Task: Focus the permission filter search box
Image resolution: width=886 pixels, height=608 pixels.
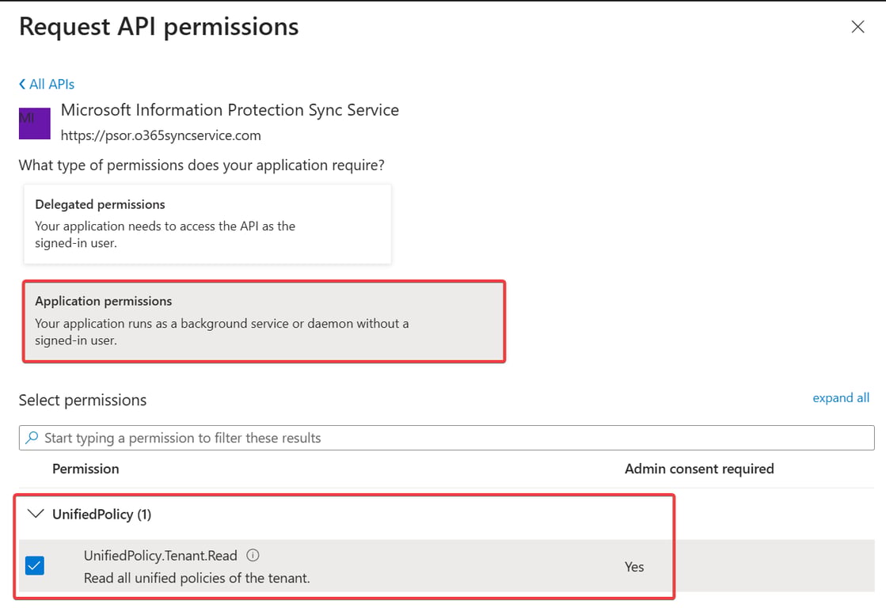Action: pos(447,438)
